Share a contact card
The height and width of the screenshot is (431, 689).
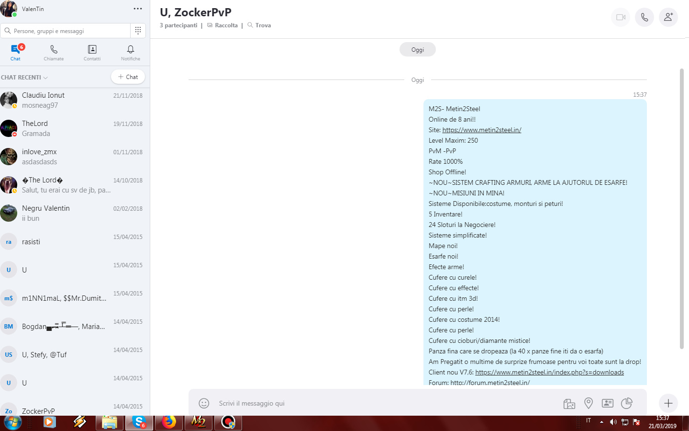pos(608,403)
